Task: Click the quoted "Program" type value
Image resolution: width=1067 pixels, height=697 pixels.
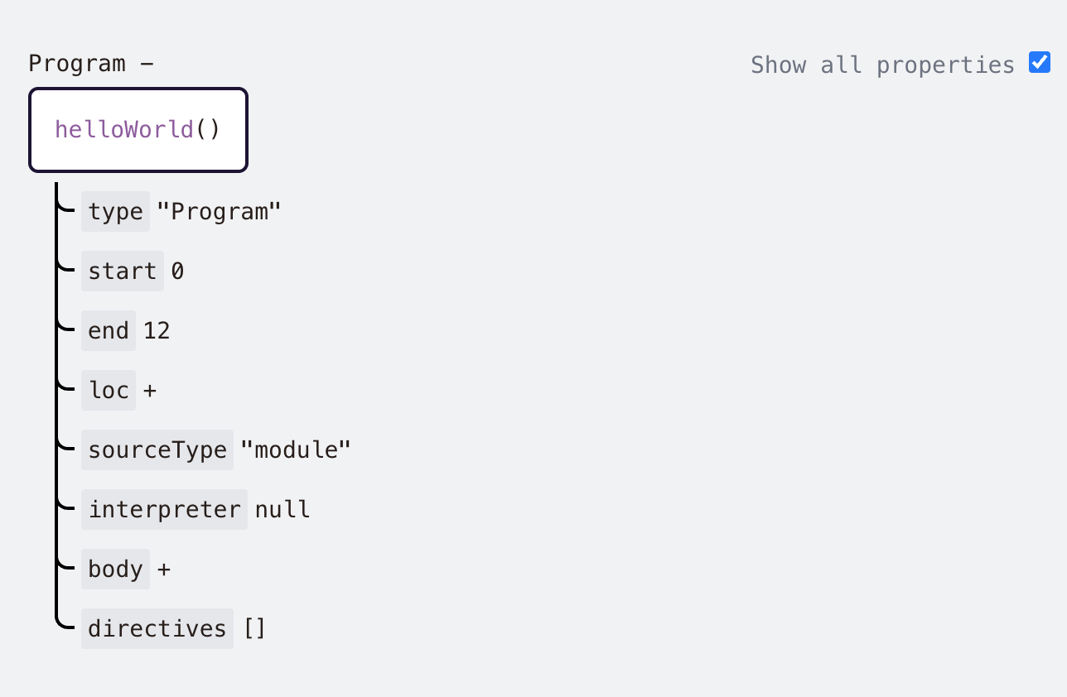Action: [x=220, y=211]
